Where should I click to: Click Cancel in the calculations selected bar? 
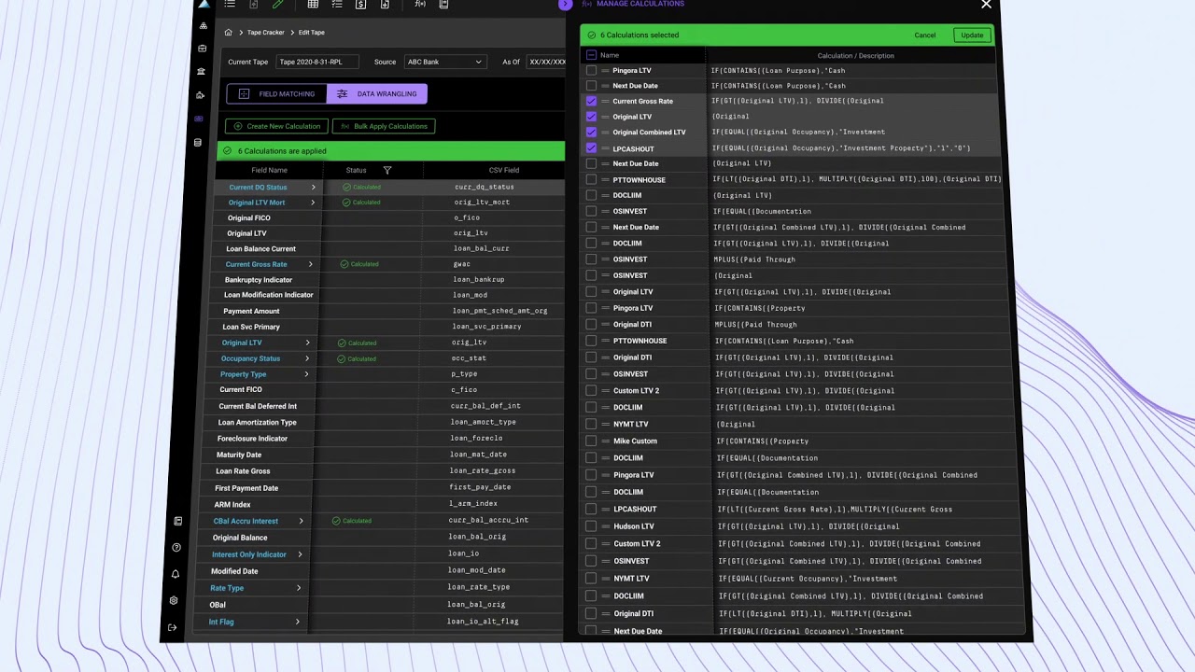924,35
